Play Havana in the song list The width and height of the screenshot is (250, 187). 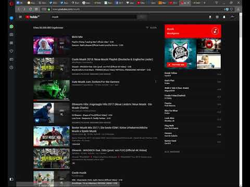(193, 135)
